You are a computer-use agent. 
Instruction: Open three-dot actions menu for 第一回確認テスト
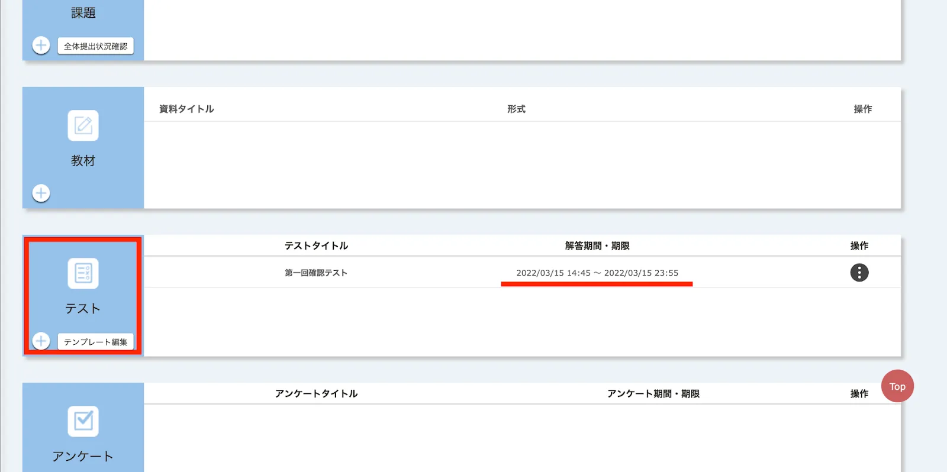[859, 273]
